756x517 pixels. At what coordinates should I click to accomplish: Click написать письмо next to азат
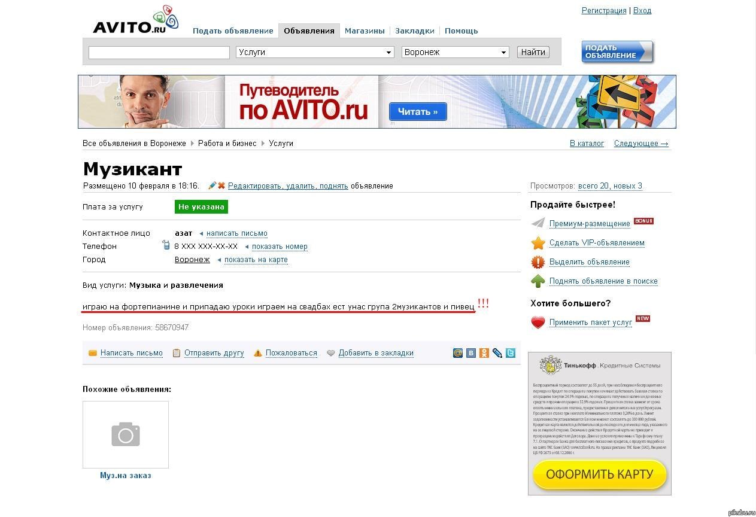(x=237, y=233)
